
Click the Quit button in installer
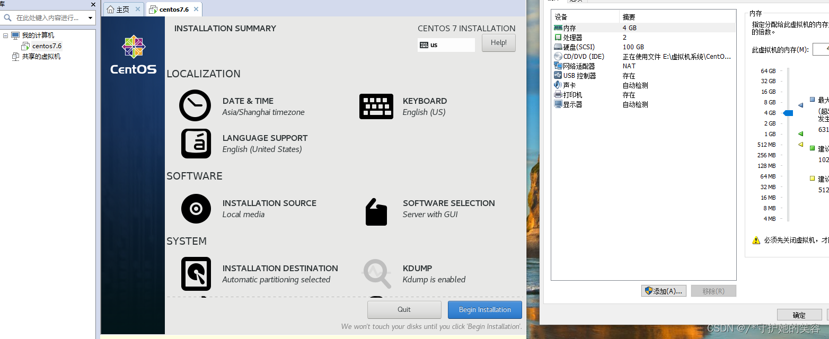coord(404,310)
